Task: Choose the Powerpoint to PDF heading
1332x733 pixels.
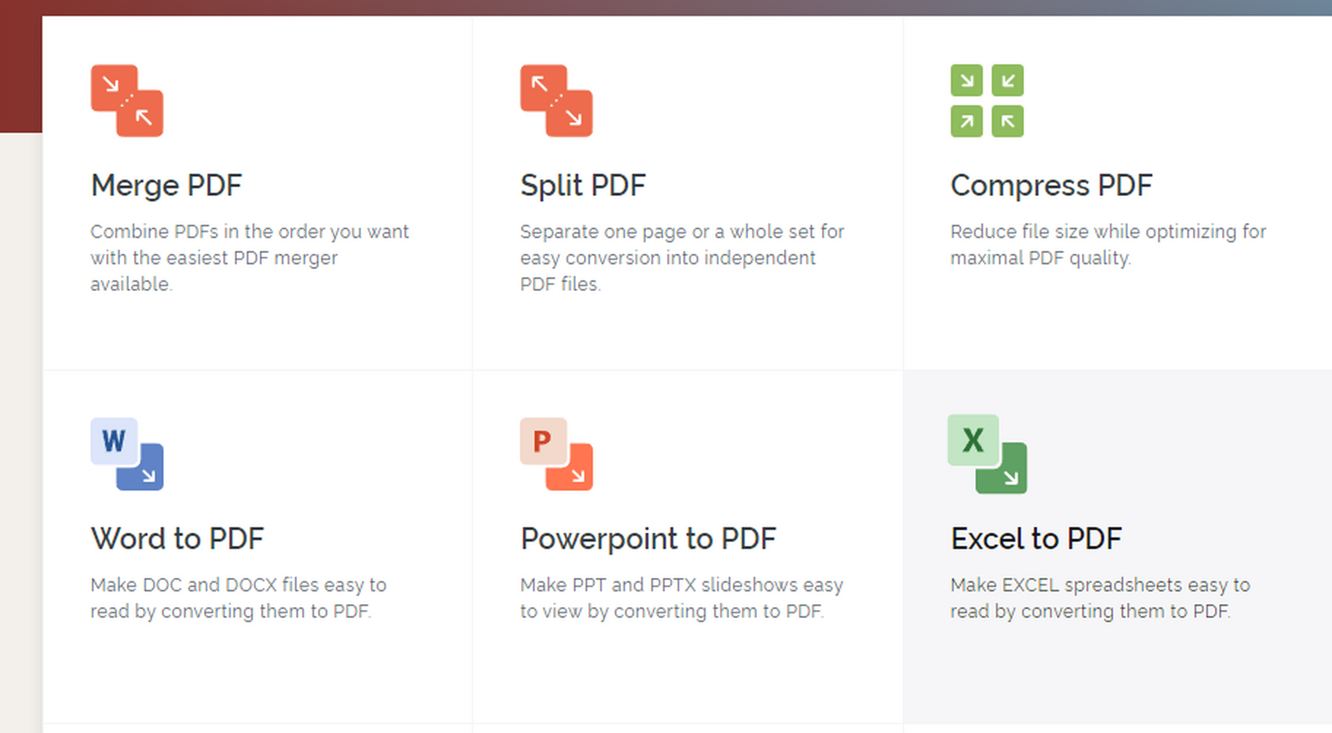Action: click(x=648, y=539)
